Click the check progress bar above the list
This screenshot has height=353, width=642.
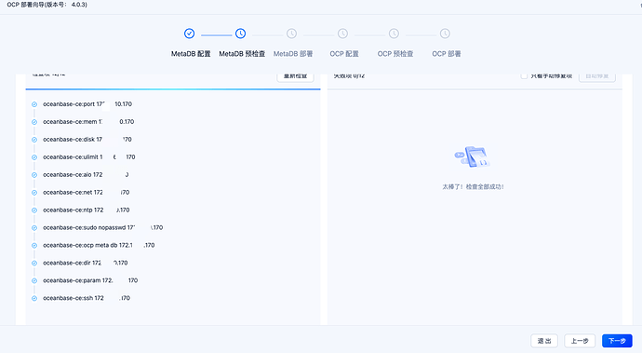pos(173,89)
